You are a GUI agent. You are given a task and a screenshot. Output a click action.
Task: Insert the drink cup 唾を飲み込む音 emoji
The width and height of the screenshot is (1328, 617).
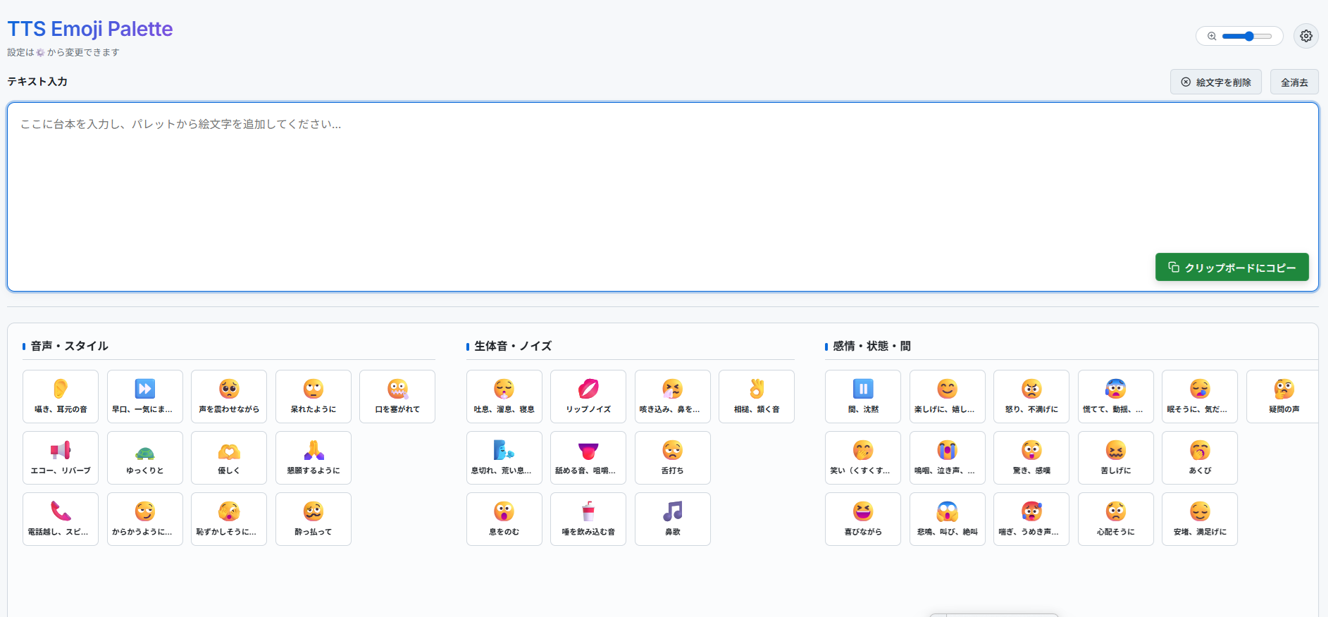tap(588, 518)
